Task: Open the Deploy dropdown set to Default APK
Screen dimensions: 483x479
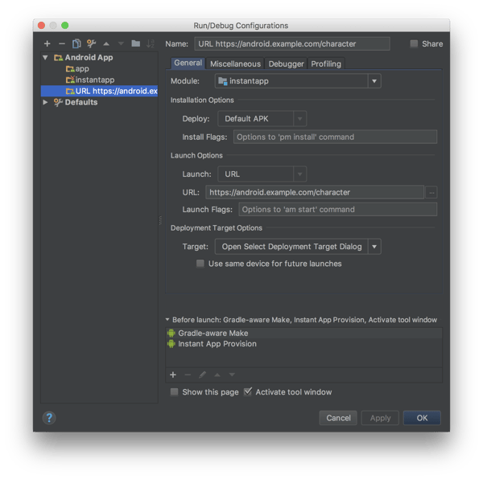Action: (x=262, y=119)
